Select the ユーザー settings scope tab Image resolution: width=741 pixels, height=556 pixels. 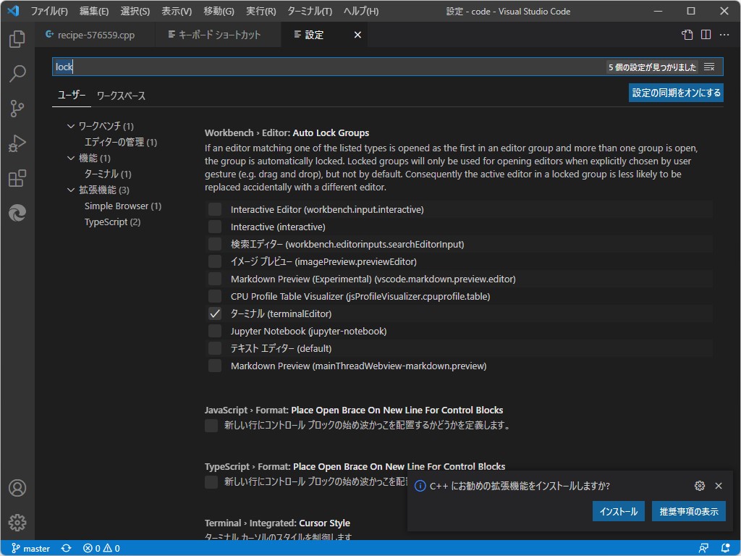(72, 95)
